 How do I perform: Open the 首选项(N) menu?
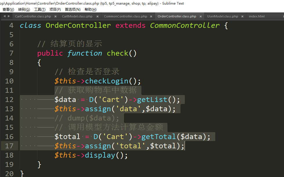[72, 10]
